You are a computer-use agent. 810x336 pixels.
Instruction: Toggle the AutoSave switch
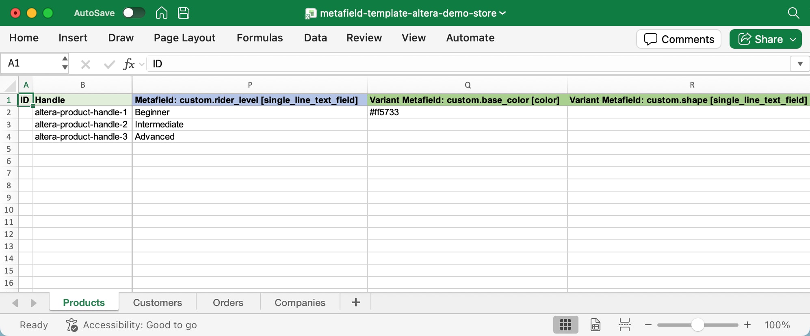[x=134, y=13]
